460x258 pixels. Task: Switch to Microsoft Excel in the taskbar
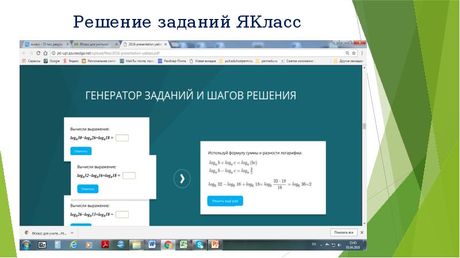pyautogui.click(x=183, y=245)
